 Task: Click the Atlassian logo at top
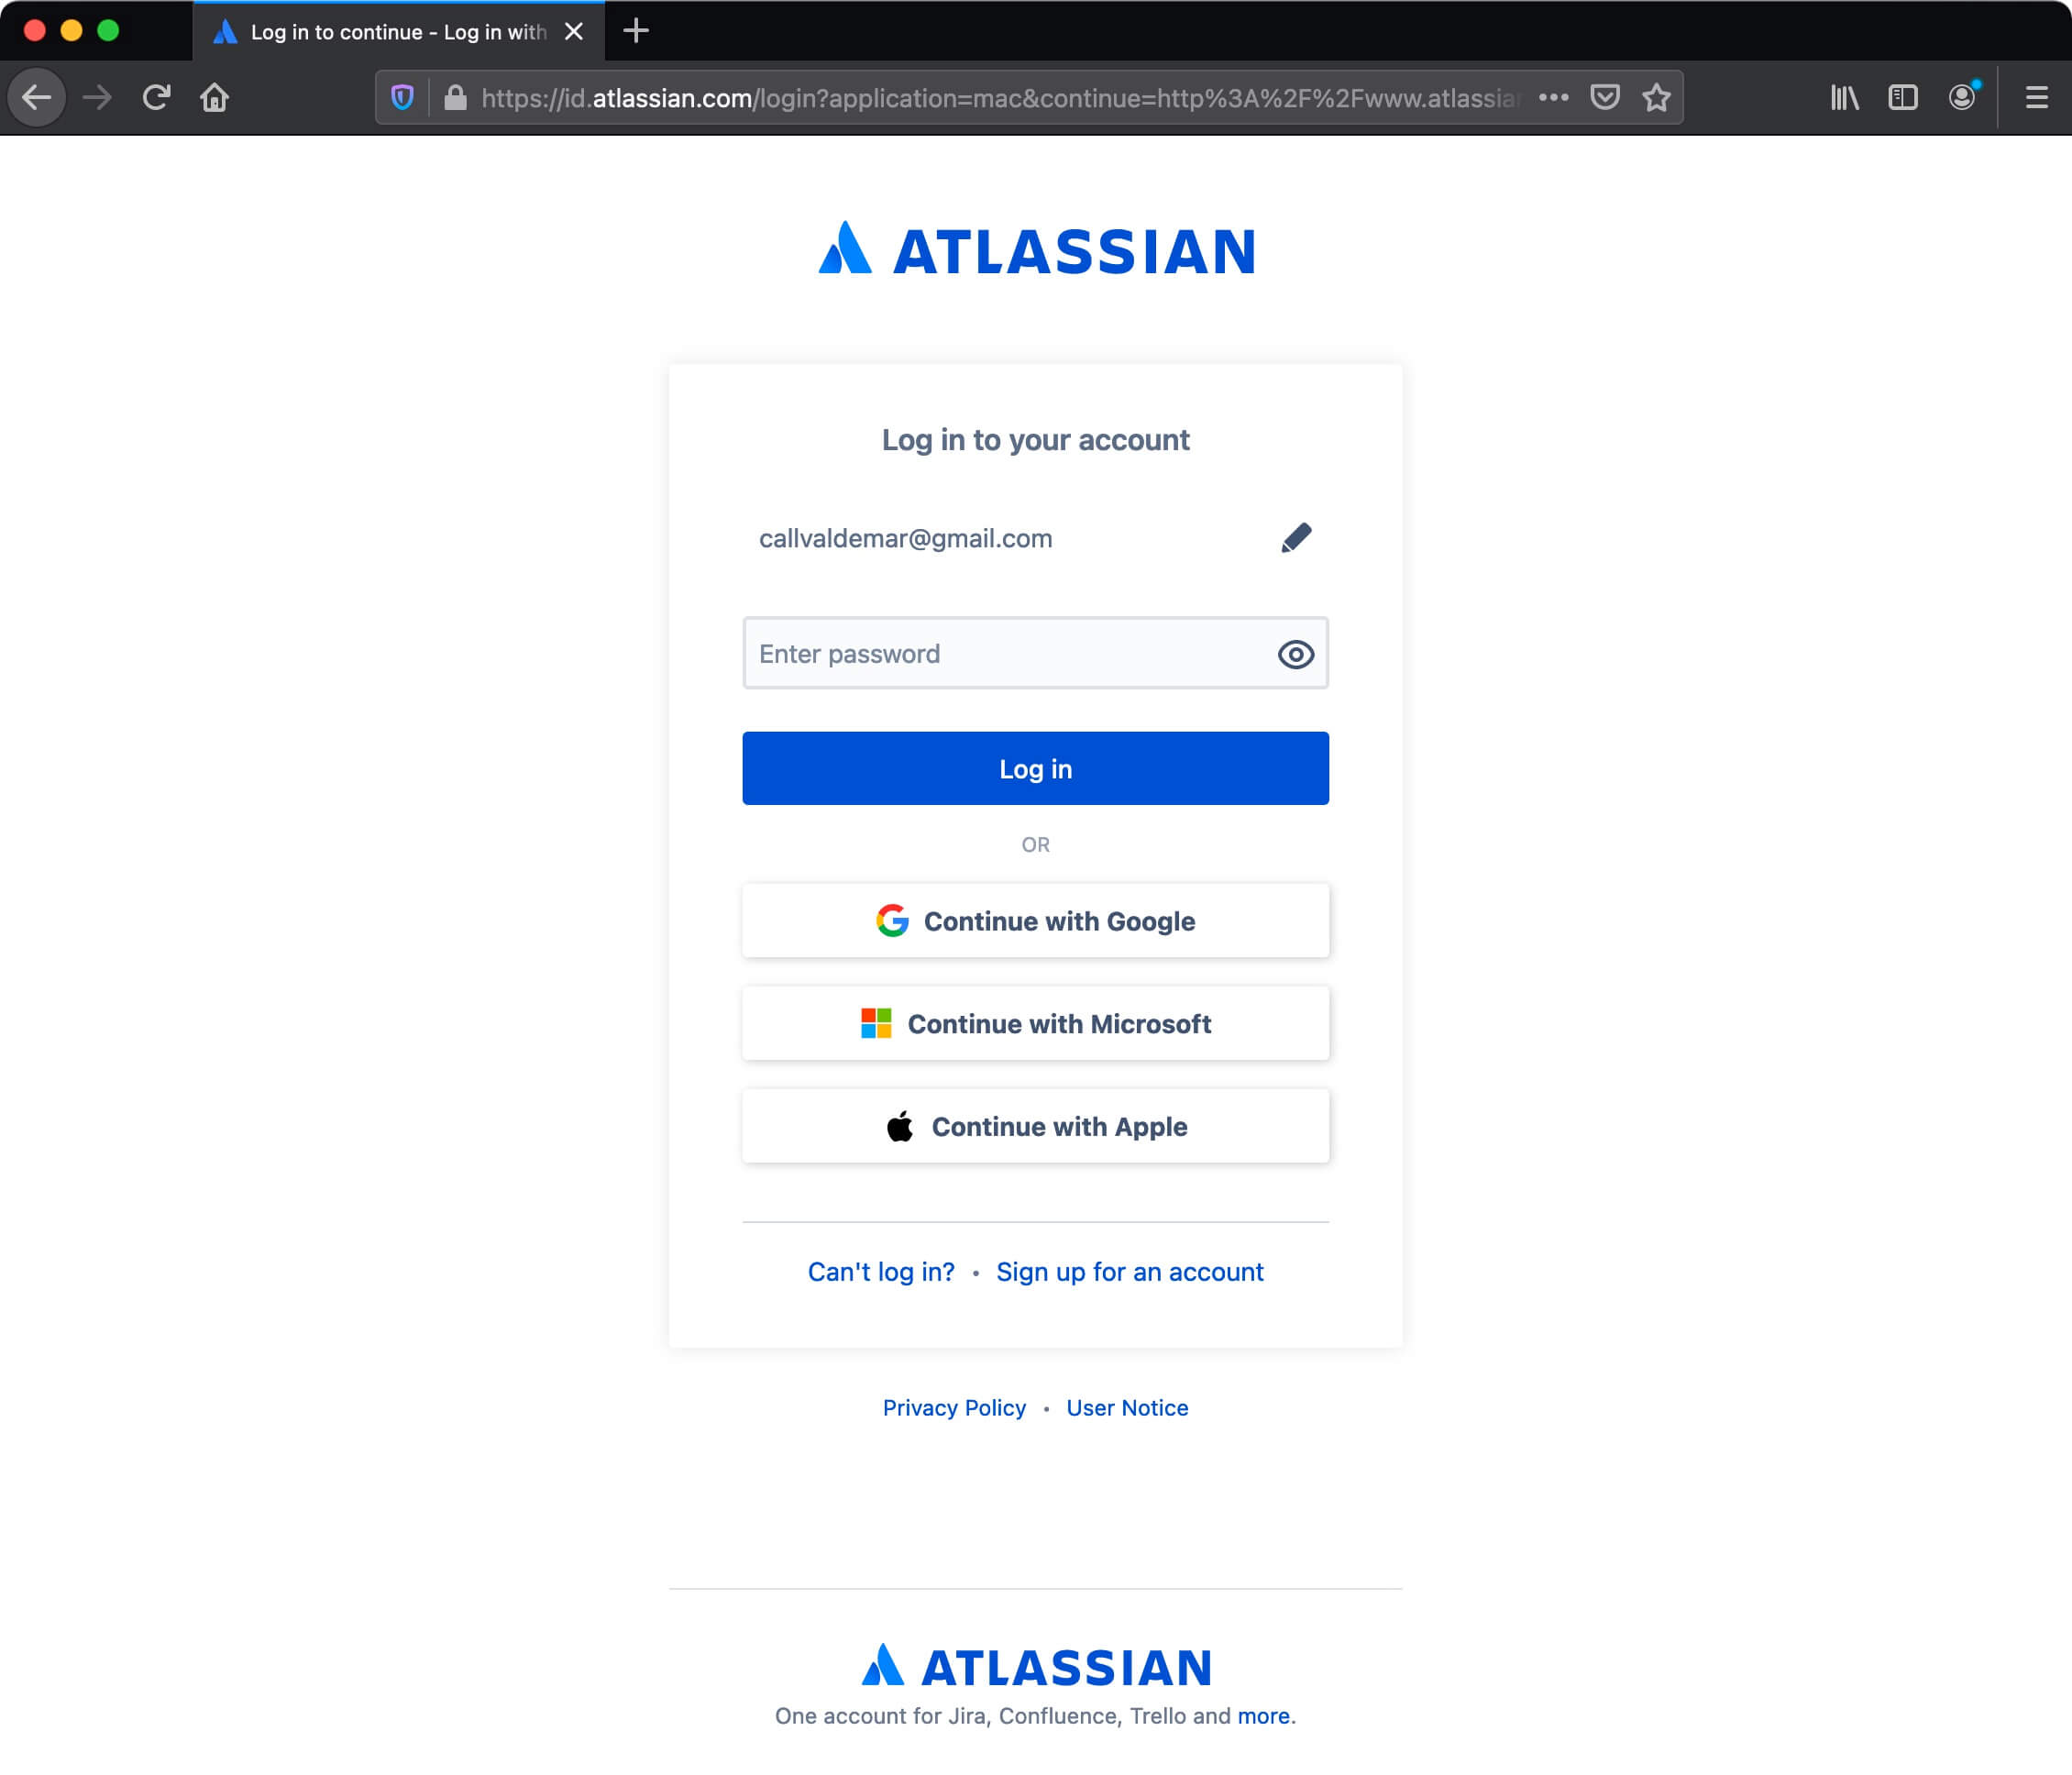tap(1035, 250)
